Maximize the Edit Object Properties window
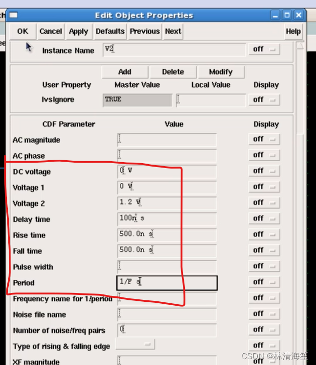Image resolution: width=316 pixels, height=365 pixels. (287, 15)
